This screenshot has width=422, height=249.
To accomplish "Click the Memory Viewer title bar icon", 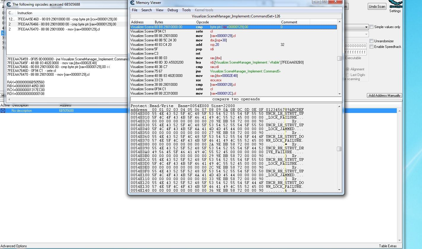I will (x=132, y=3).
